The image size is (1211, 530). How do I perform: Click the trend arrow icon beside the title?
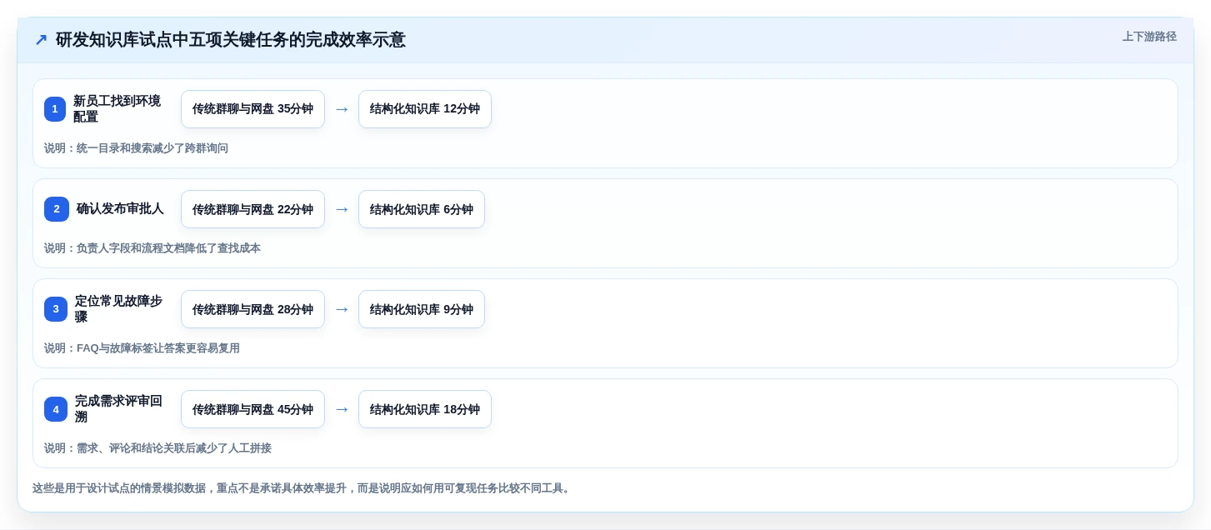[41, 40]
